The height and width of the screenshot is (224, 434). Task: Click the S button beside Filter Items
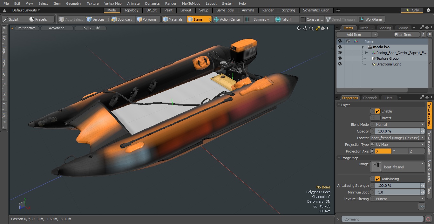coord(424,35)
